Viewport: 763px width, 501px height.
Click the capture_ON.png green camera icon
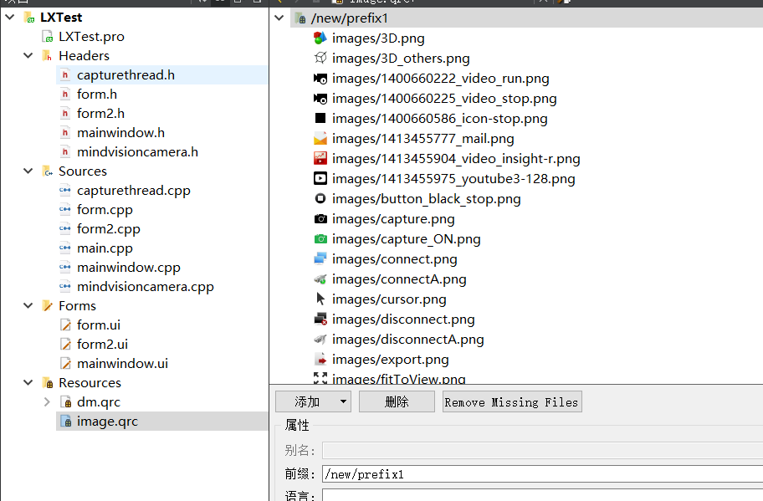click(320, 239)
